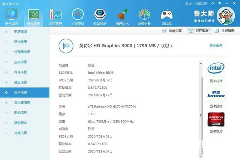The width and height of the screenshot is (240, 160).
Task: Click Intel Video BIOS value
Action: (x=101, y=73)
